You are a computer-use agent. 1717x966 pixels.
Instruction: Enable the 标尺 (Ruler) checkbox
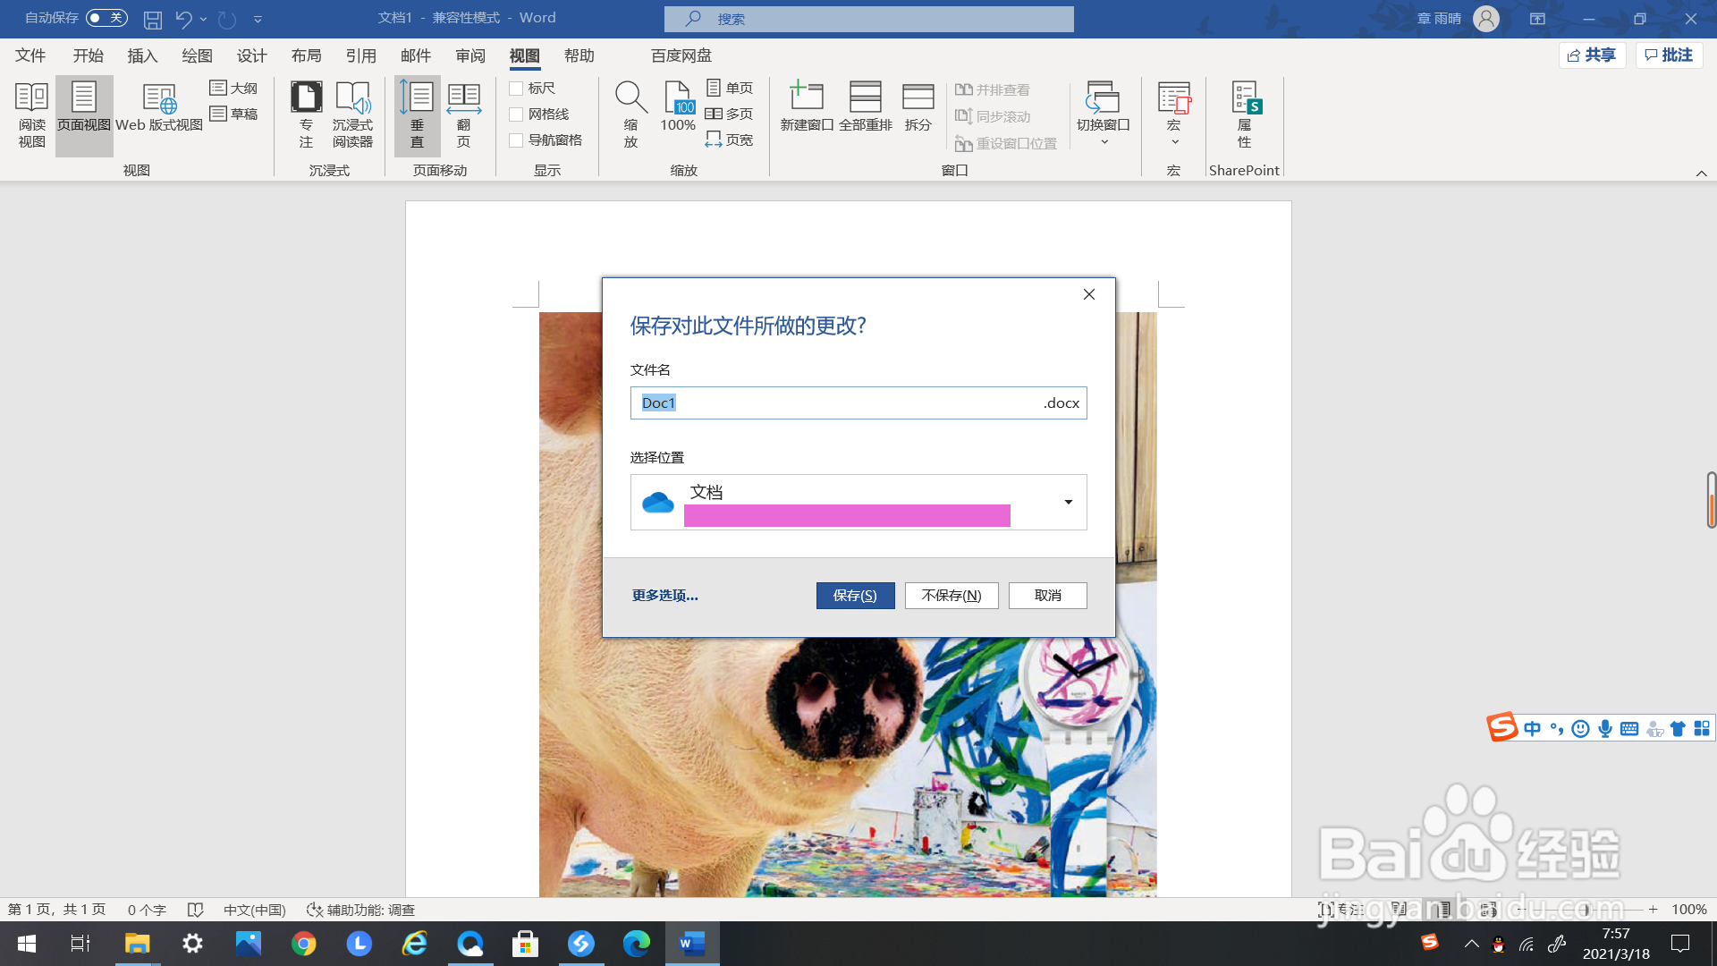(516, 88)
